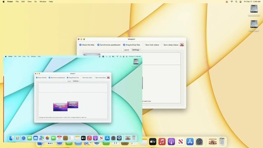
Task: Enable Sync sleep status in yellow desktop window
Action: click(x=162, y=45)
